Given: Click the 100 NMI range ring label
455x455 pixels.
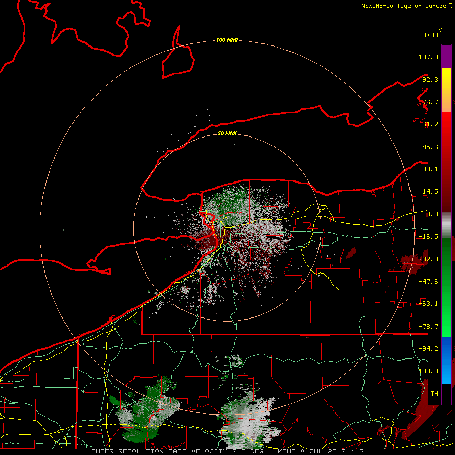Looking at the screenshot, I should point(227,40).
